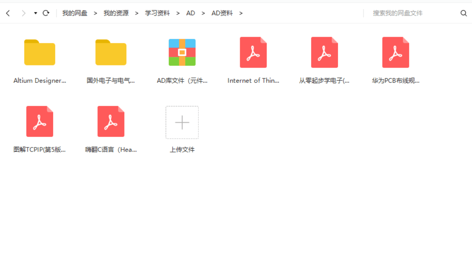Navigate to 我的资源 in breadcrumb
The height and width of the screenshot is (271, 472).
pos(116,13)
